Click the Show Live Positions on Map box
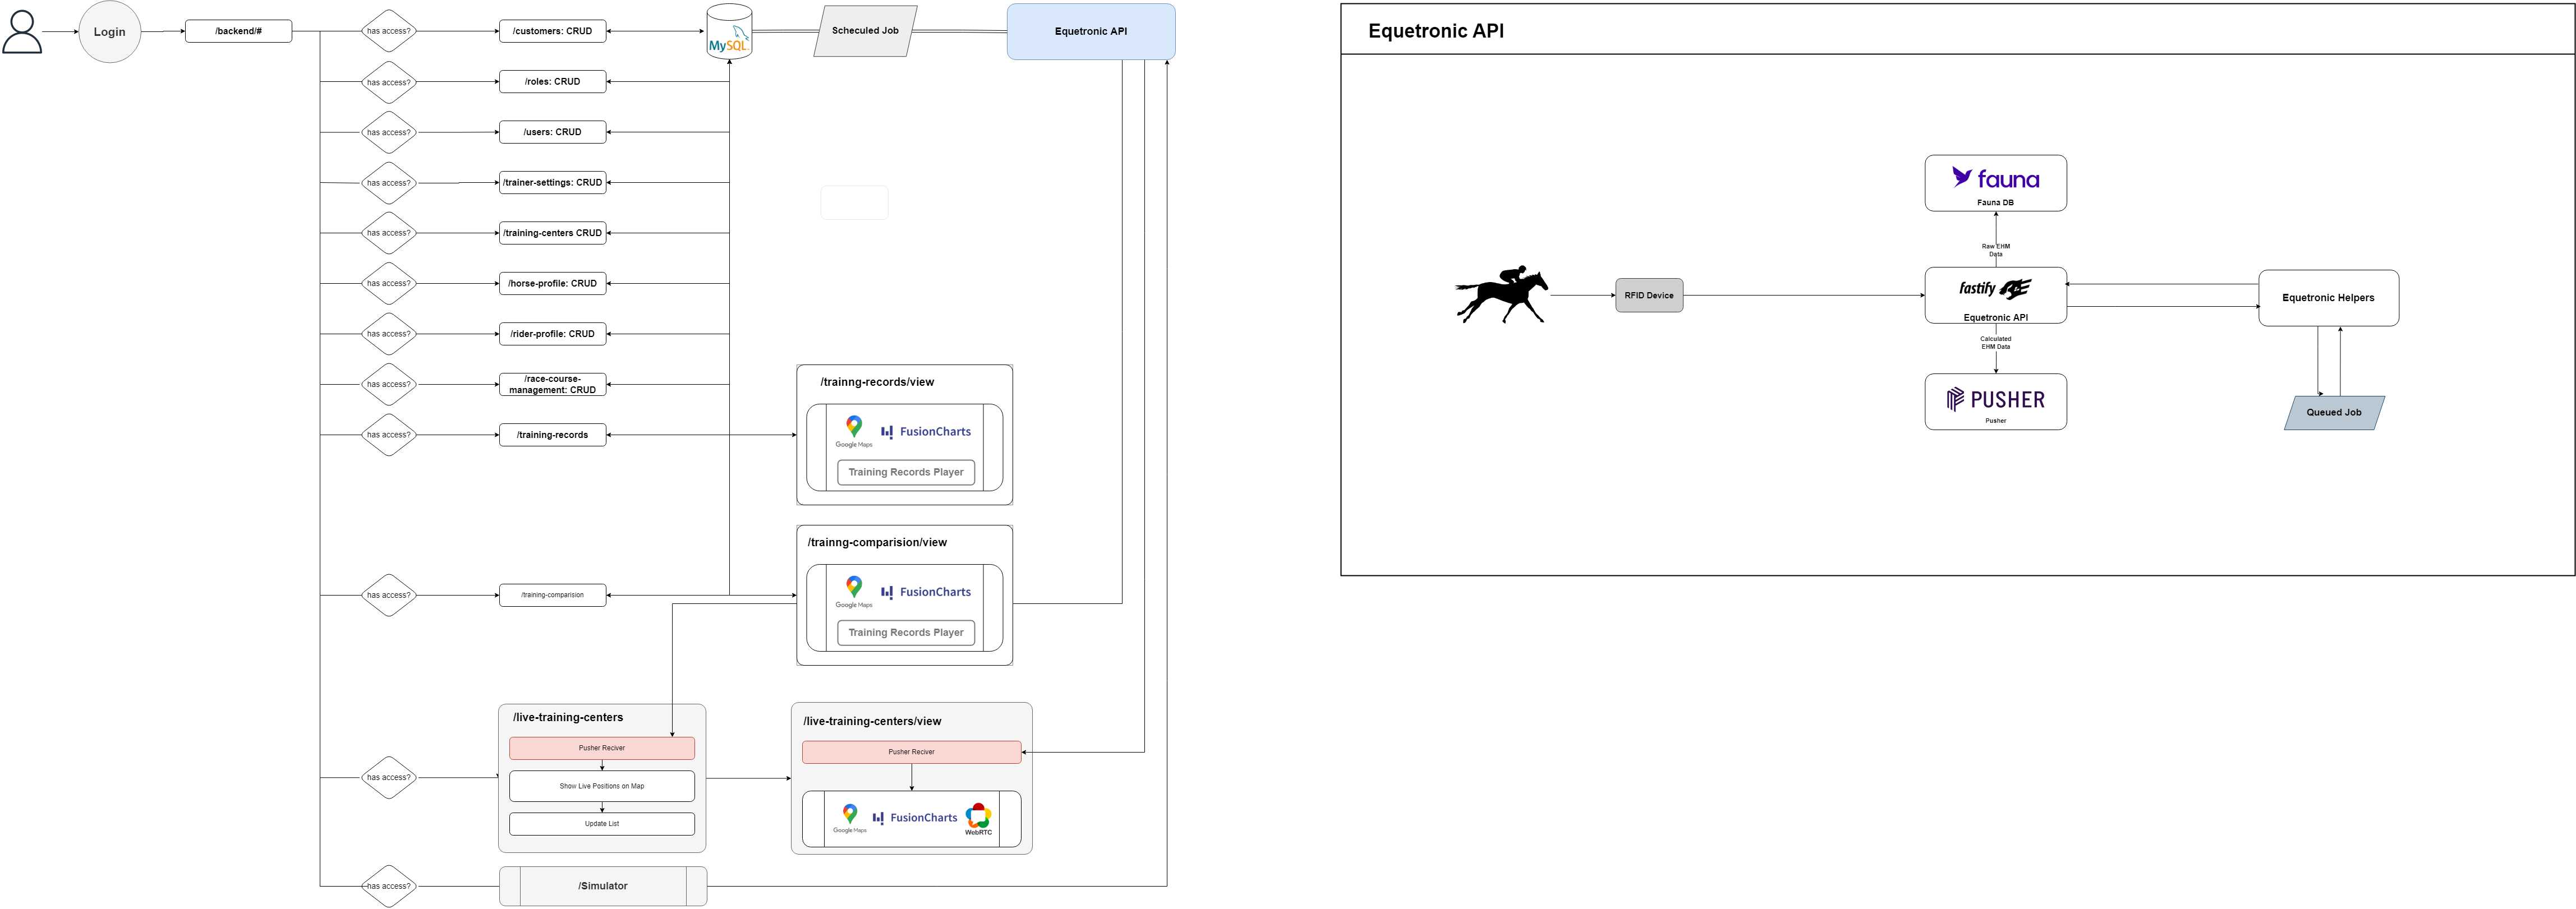Screen dimensions: 2576x909 tap(601, 786)
